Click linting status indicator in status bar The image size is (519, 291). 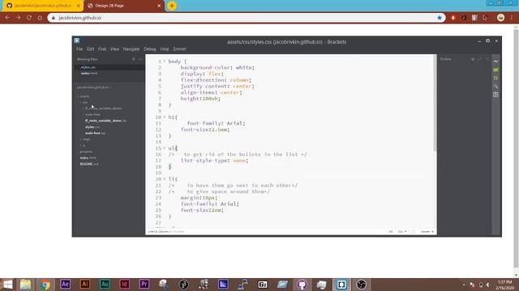point(414,232)
